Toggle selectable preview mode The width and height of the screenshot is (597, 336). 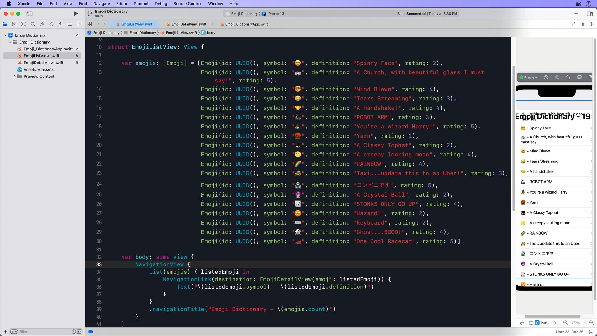[557, 77]
